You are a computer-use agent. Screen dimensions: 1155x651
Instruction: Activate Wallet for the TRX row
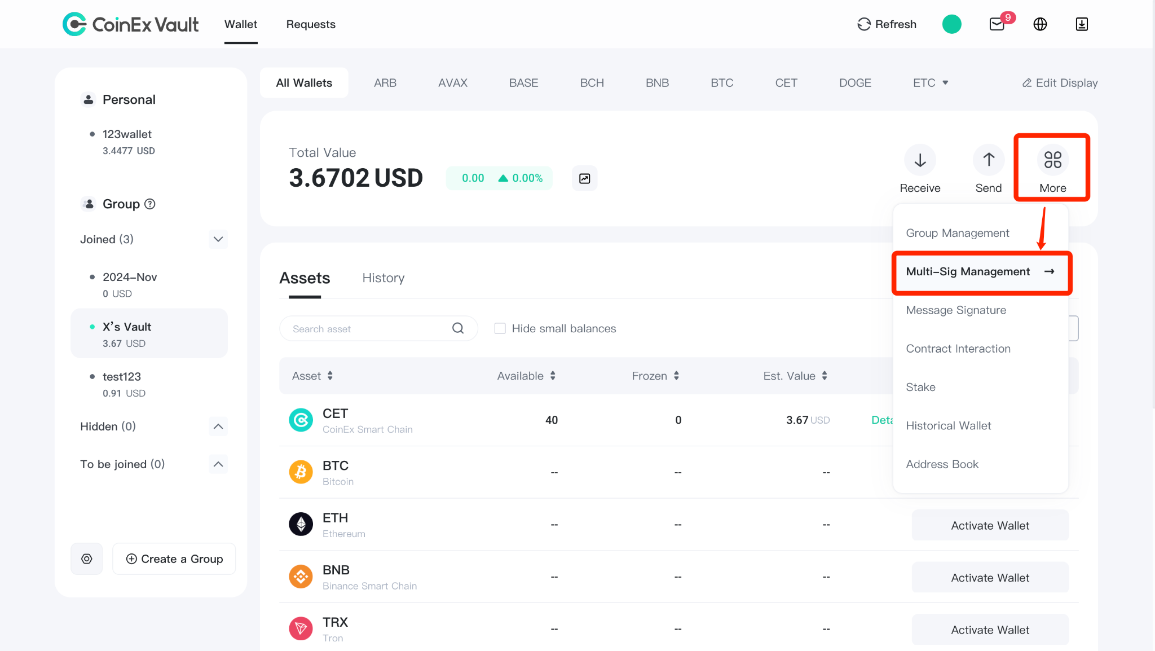pos(990,630)
